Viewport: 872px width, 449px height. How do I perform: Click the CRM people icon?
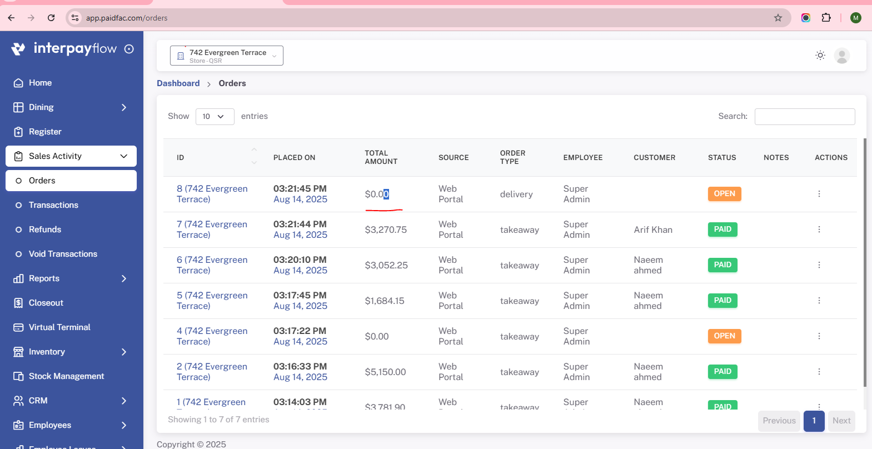(18, 401)
